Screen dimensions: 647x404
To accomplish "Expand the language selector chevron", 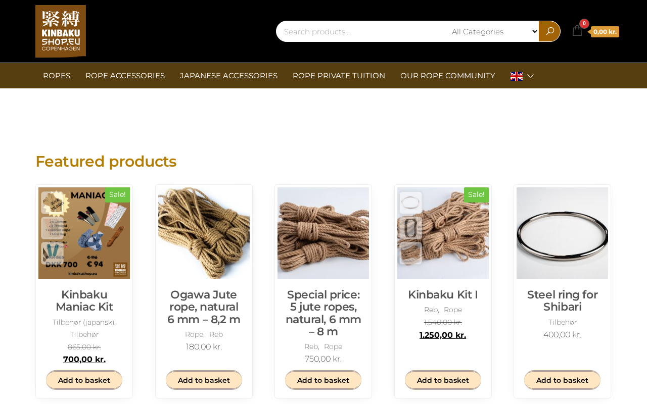I will [x=530, y=76].
